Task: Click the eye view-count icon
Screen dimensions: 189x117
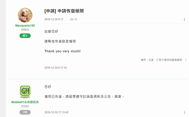Action: [x=72, y=19]
